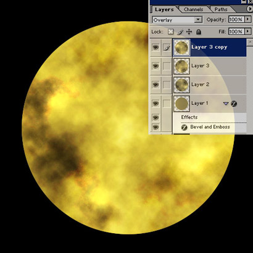Hide the Layer 3 layer
This screenshot has width=253, height=253.
click(x=156, y=66)
